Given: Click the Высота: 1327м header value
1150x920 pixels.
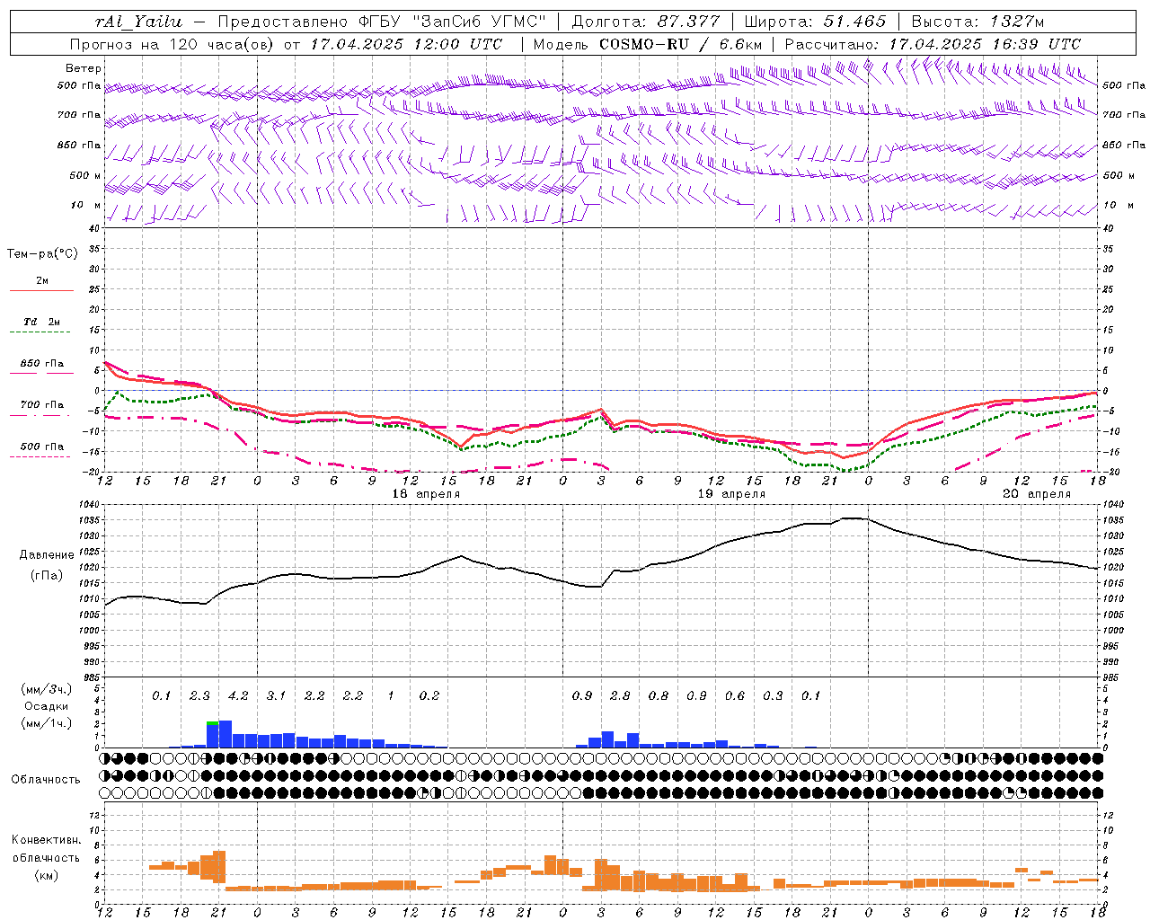Looking at the screenshot, I should pyautogui.click(x=977, y=22).
